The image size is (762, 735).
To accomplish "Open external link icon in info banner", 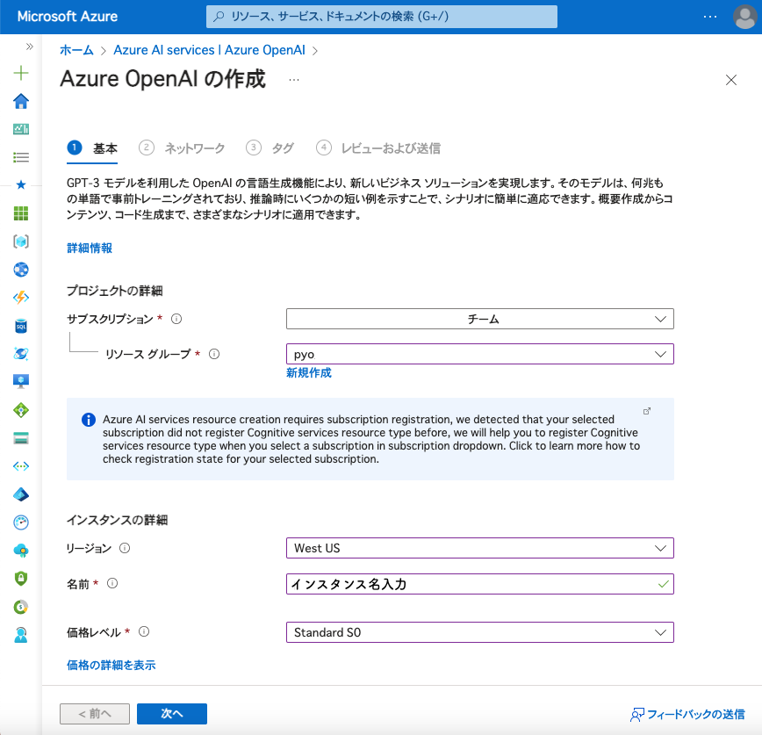I will coord(647,411).
